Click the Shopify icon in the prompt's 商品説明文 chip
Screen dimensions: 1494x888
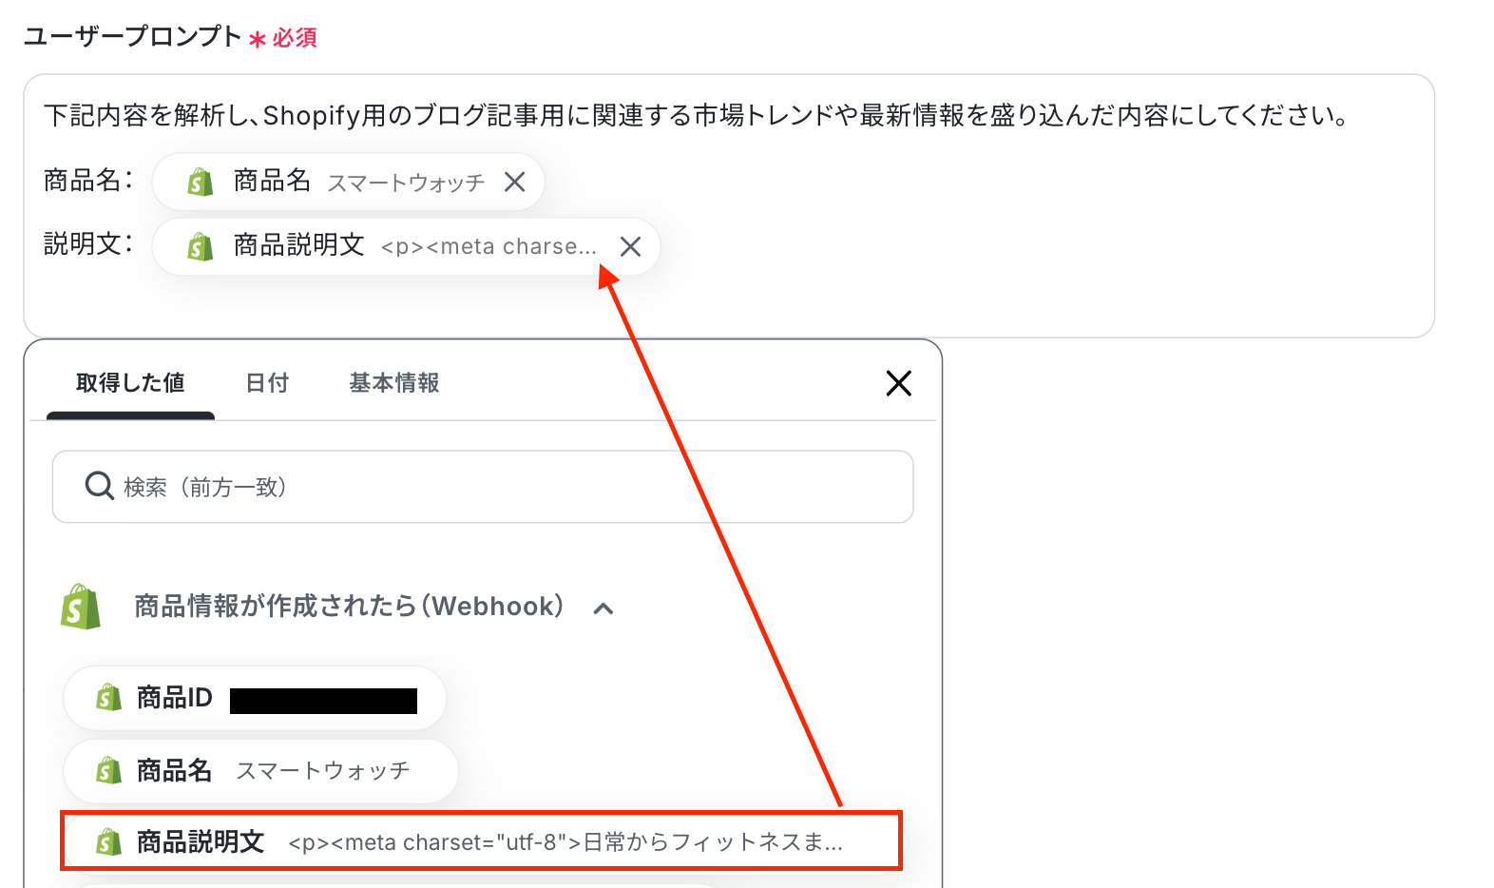click(200, 247)
